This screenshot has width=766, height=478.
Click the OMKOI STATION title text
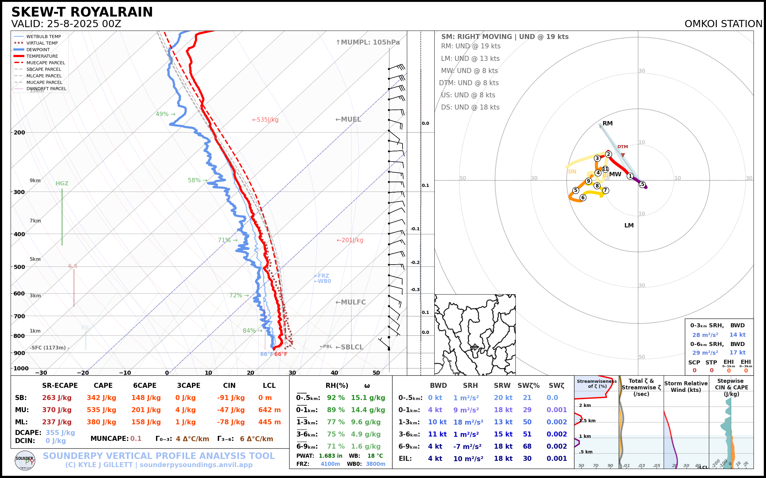(723, 24)
